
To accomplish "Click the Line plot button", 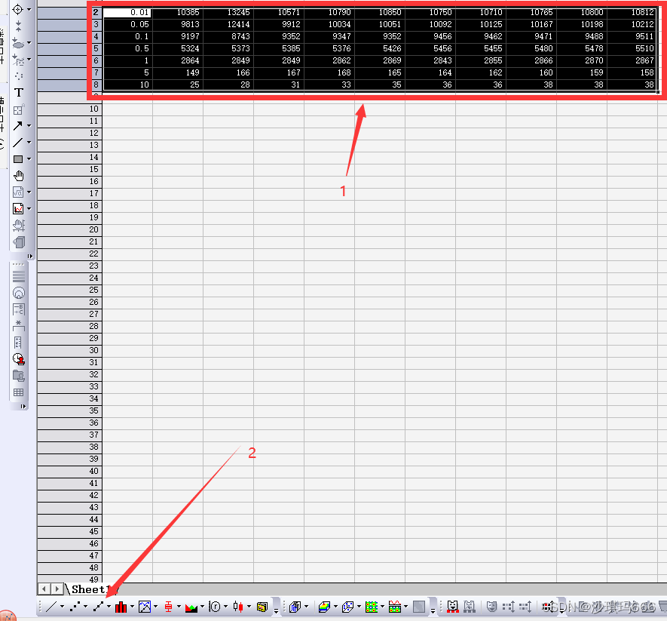I will [x=51, y=607].
